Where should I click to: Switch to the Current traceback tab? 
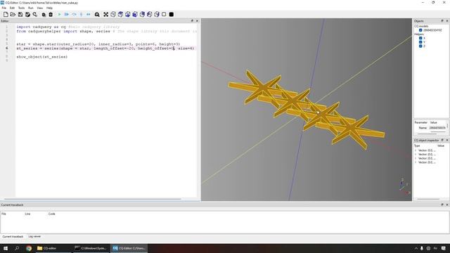(x=13, y=237)
